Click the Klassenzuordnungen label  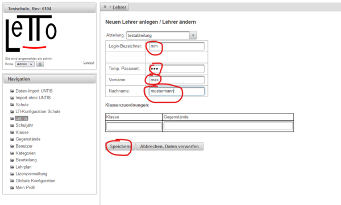coord(127,105)
